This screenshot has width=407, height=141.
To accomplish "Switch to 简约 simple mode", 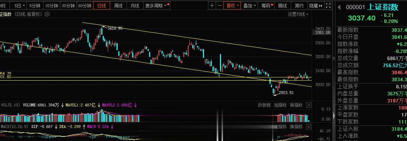I will pyautogui.click(x=299, y=5).
